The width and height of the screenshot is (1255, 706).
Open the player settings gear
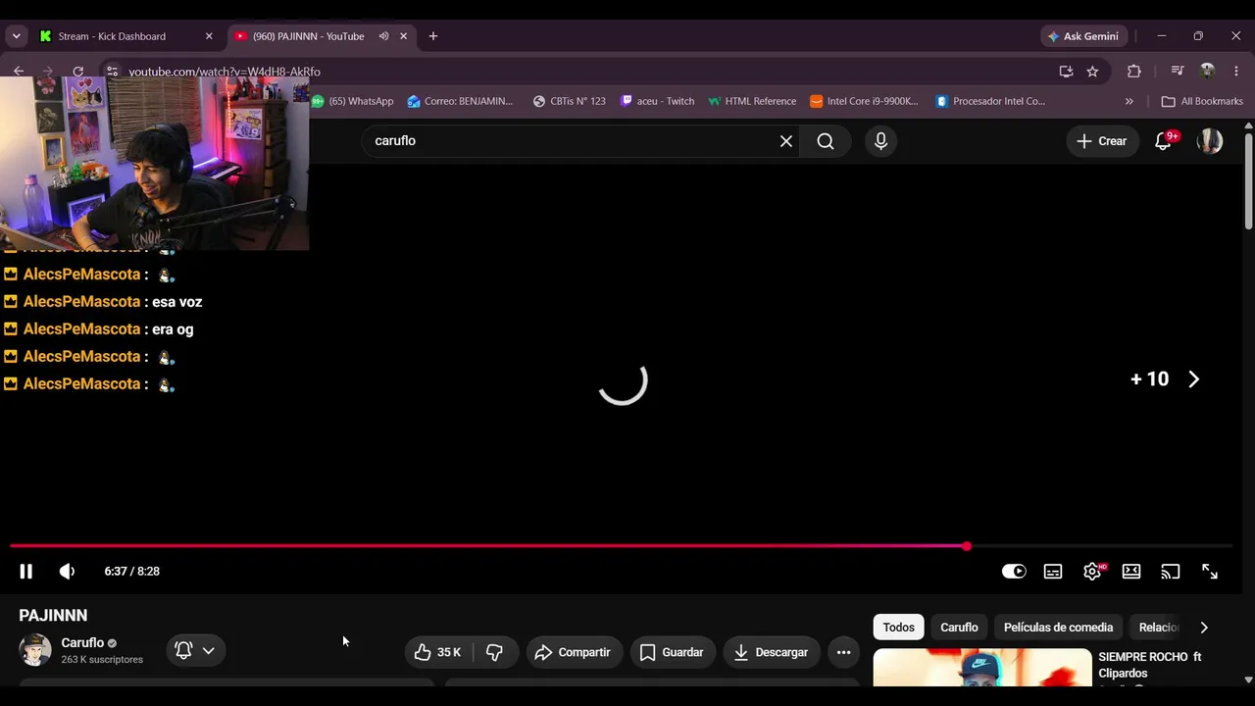[1092, 572]
